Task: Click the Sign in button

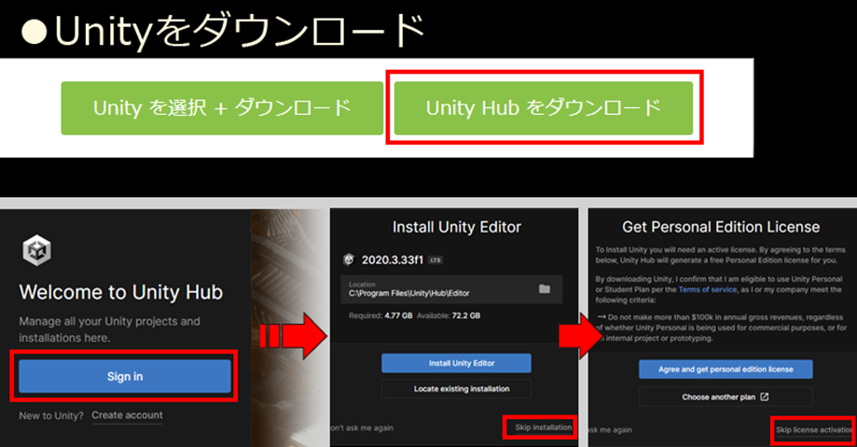Action: (125, 376)
